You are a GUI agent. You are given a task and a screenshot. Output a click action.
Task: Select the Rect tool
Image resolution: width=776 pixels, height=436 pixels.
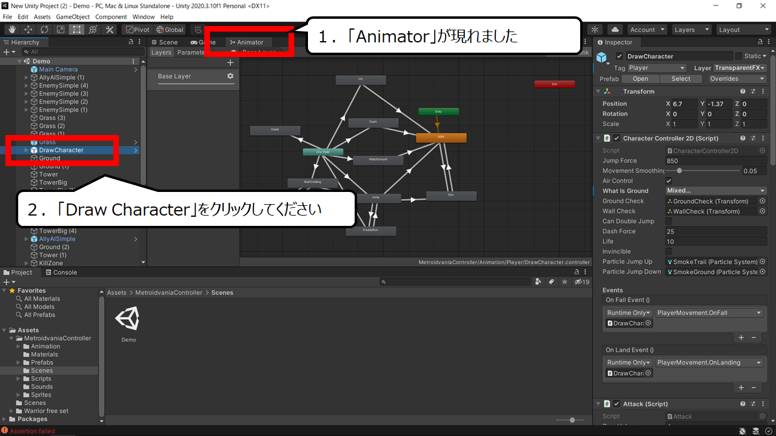tap(77, 30)
